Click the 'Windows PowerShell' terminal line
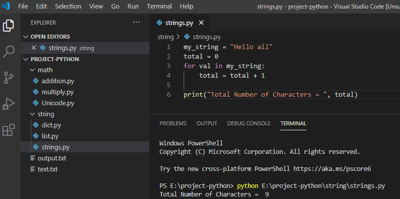 (191, 143)
